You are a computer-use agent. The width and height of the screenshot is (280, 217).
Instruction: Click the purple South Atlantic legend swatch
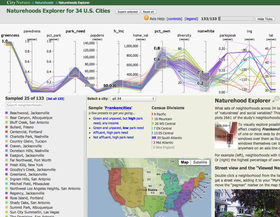point(154,138)
